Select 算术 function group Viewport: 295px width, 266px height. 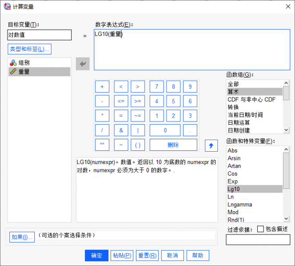click(x=255, y=92)
